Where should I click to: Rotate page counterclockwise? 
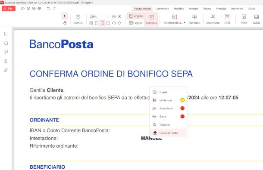[114, 23]
